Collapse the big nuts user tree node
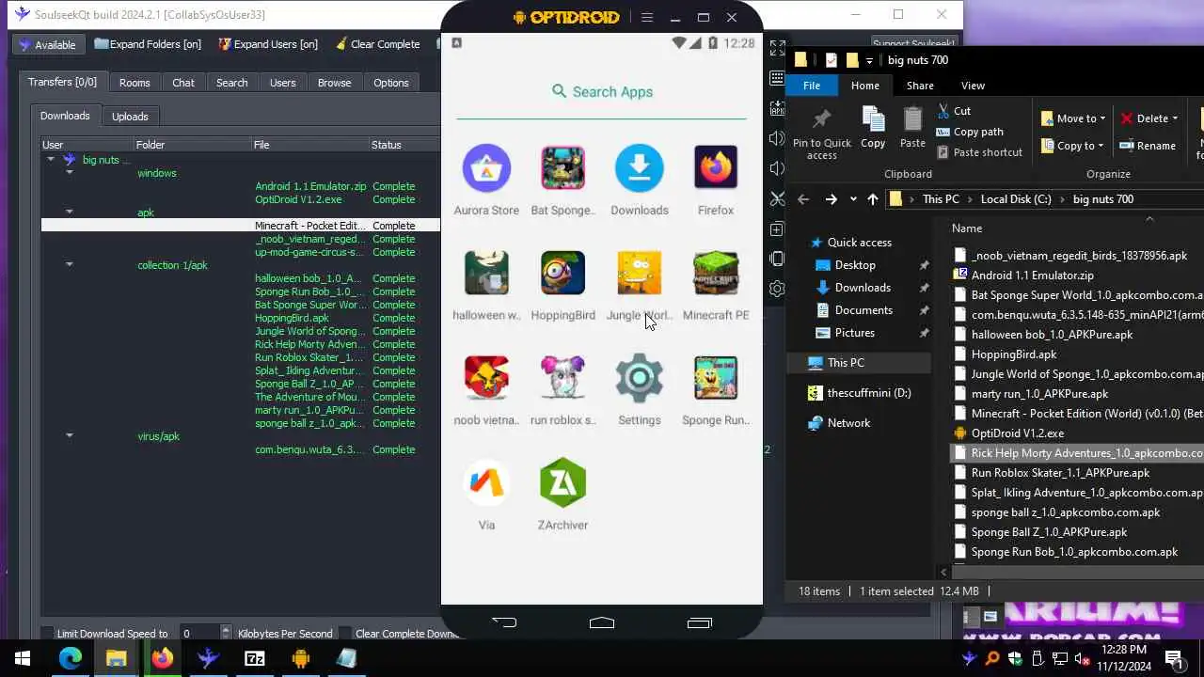Image resolution: width=1204 pixels, height=677 pixels. [x=51, y=160]
